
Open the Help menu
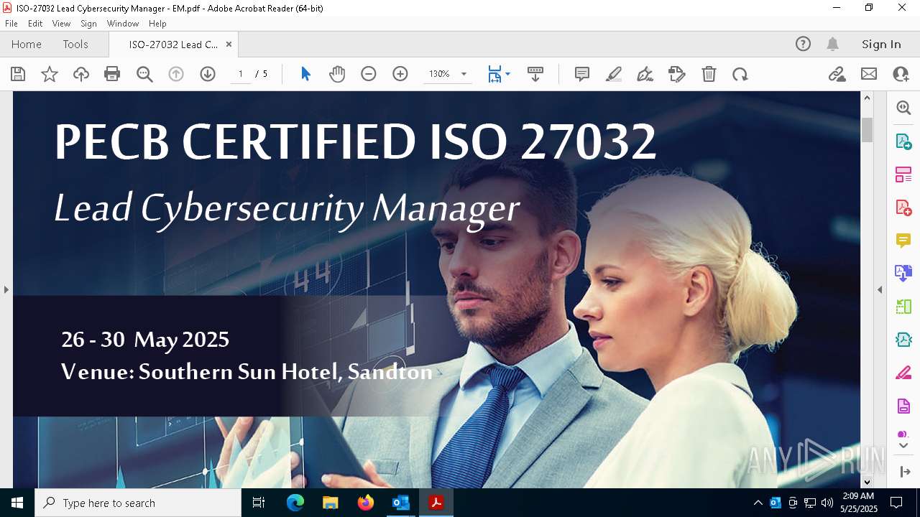pyautogui.click(x=157, y=24)
